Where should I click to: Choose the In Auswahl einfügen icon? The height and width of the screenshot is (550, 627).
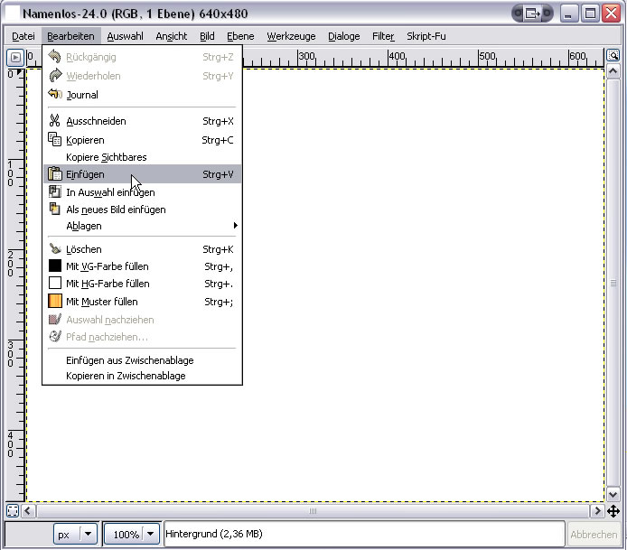54,191
